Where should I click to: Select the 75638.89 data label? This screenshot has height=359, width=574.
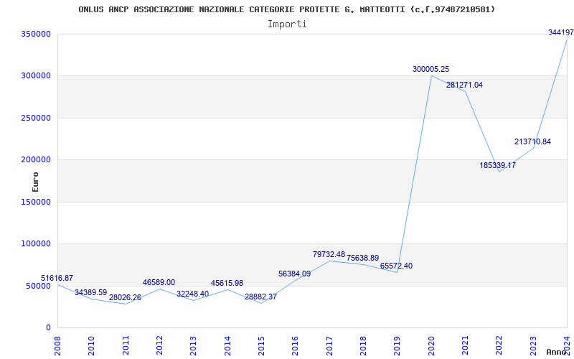363,258
